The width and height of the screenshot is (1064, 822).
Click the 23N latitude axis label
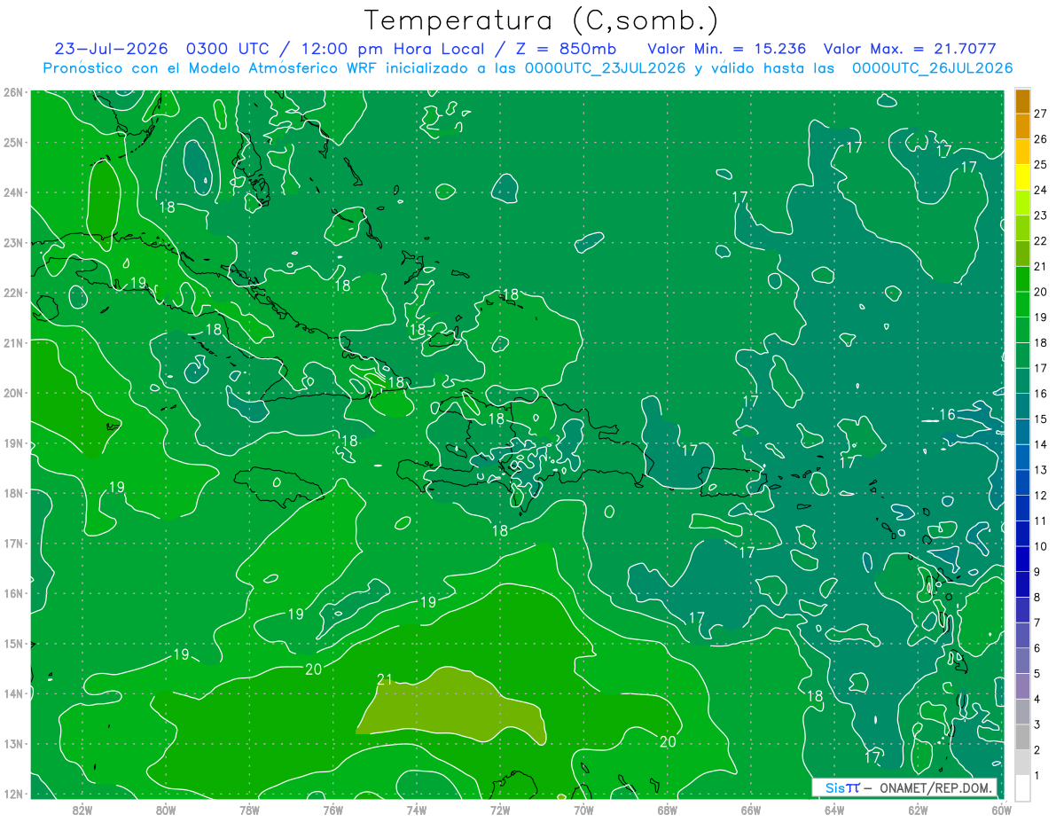[x=12, y=242]
